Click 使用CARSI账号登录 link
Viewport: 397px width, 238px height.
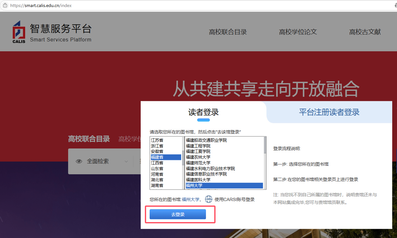click(x=234, y=200)
